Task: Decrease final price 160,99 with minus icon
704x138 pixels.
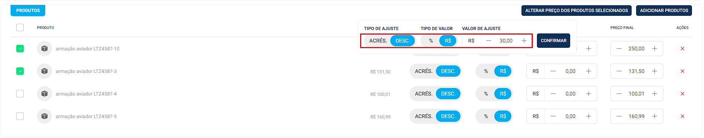Action: coord(619,116)
